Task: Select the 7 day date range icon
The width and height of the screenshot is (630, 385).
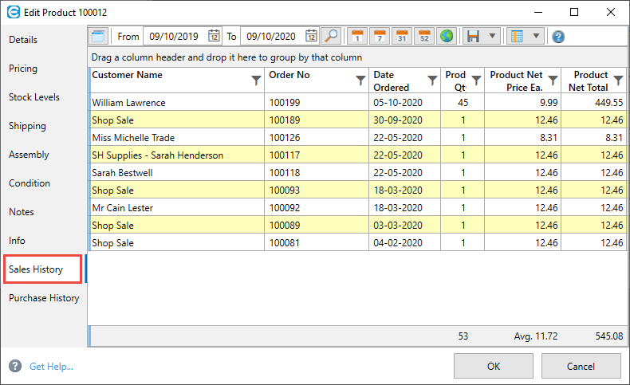Action: (380, 36)
